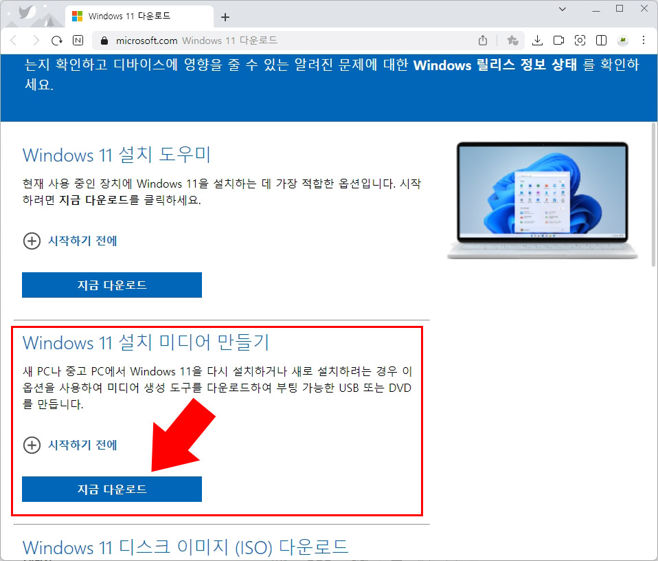Viewport: 658px width, 561px height.
Task: Reload the page with the refresh icon
Action: click(x=56, y=41)
